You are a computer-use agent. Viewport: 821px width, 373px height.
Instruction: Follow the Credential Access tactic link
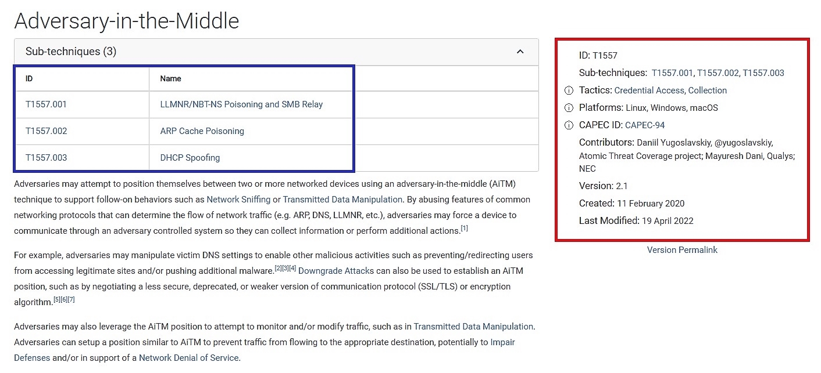pyautogui.click(x=649, y=90)
